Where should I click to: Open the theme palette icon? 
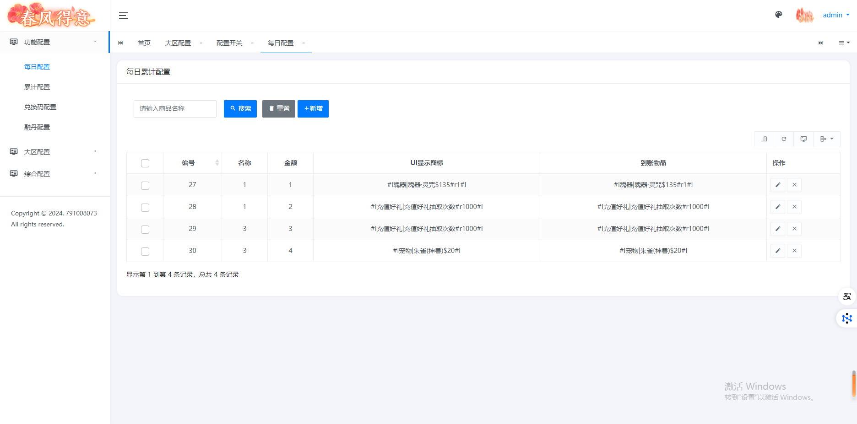click(x=779, y=15)
